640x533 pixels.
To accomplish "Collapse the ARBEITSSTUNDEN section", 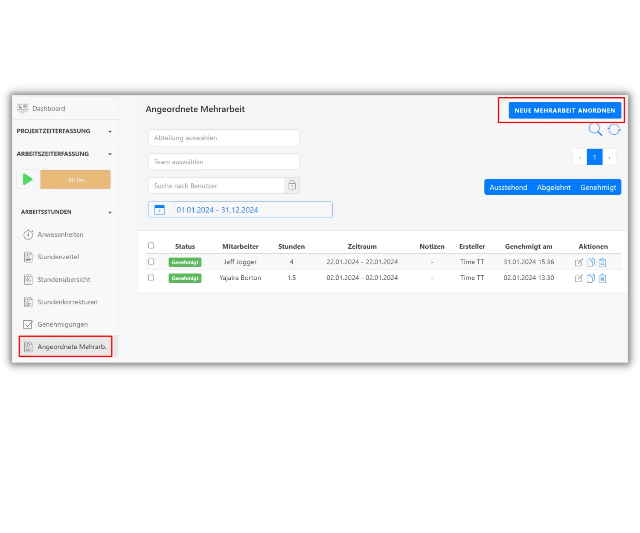I will click(110, 212).
